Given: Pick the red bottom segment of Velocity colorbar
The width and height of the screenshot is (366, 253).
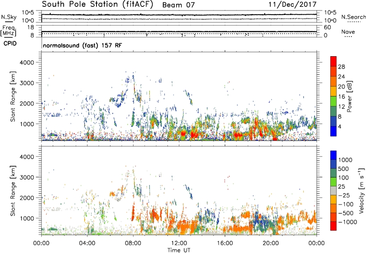Looking at the screenshot, I should (x=334, y=226).
